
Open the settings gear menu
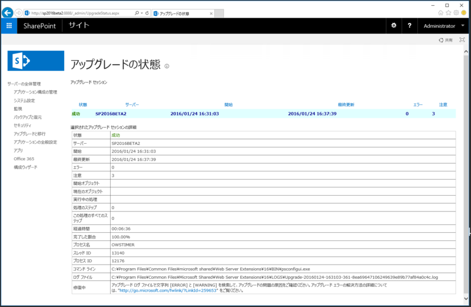coord(393,25)
